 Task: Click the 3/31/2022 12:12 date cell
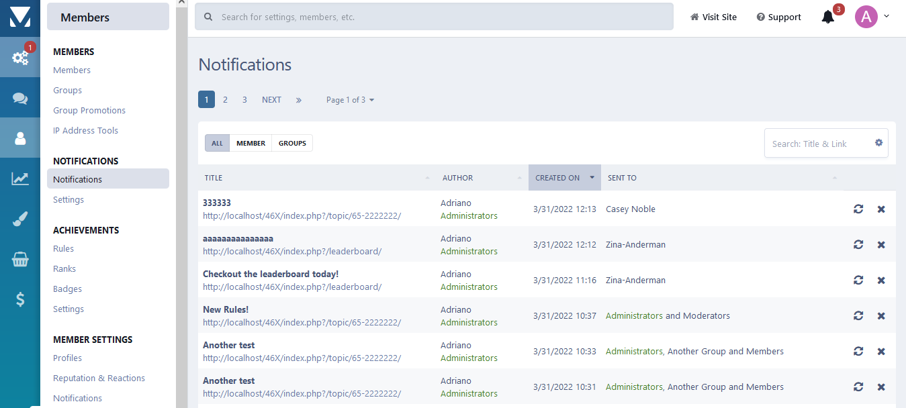565,245
